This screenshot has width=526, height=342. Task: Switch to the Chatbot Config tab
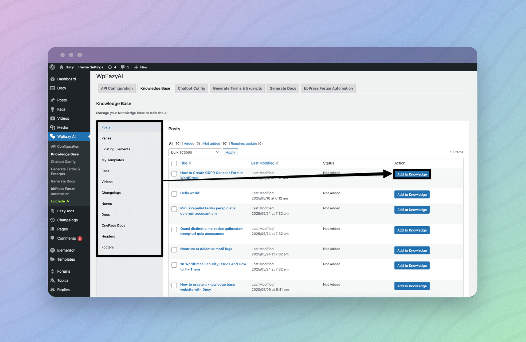pyautogui.click(x=191, y=89)
